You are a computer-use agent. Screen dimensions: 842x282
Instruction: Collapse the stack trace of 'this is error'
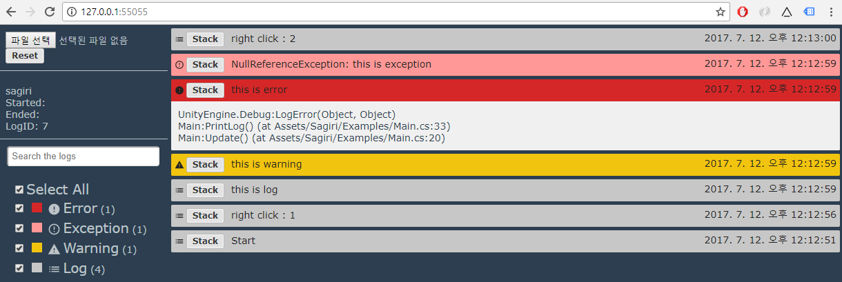pyautogui.click(x=205, y=90)
